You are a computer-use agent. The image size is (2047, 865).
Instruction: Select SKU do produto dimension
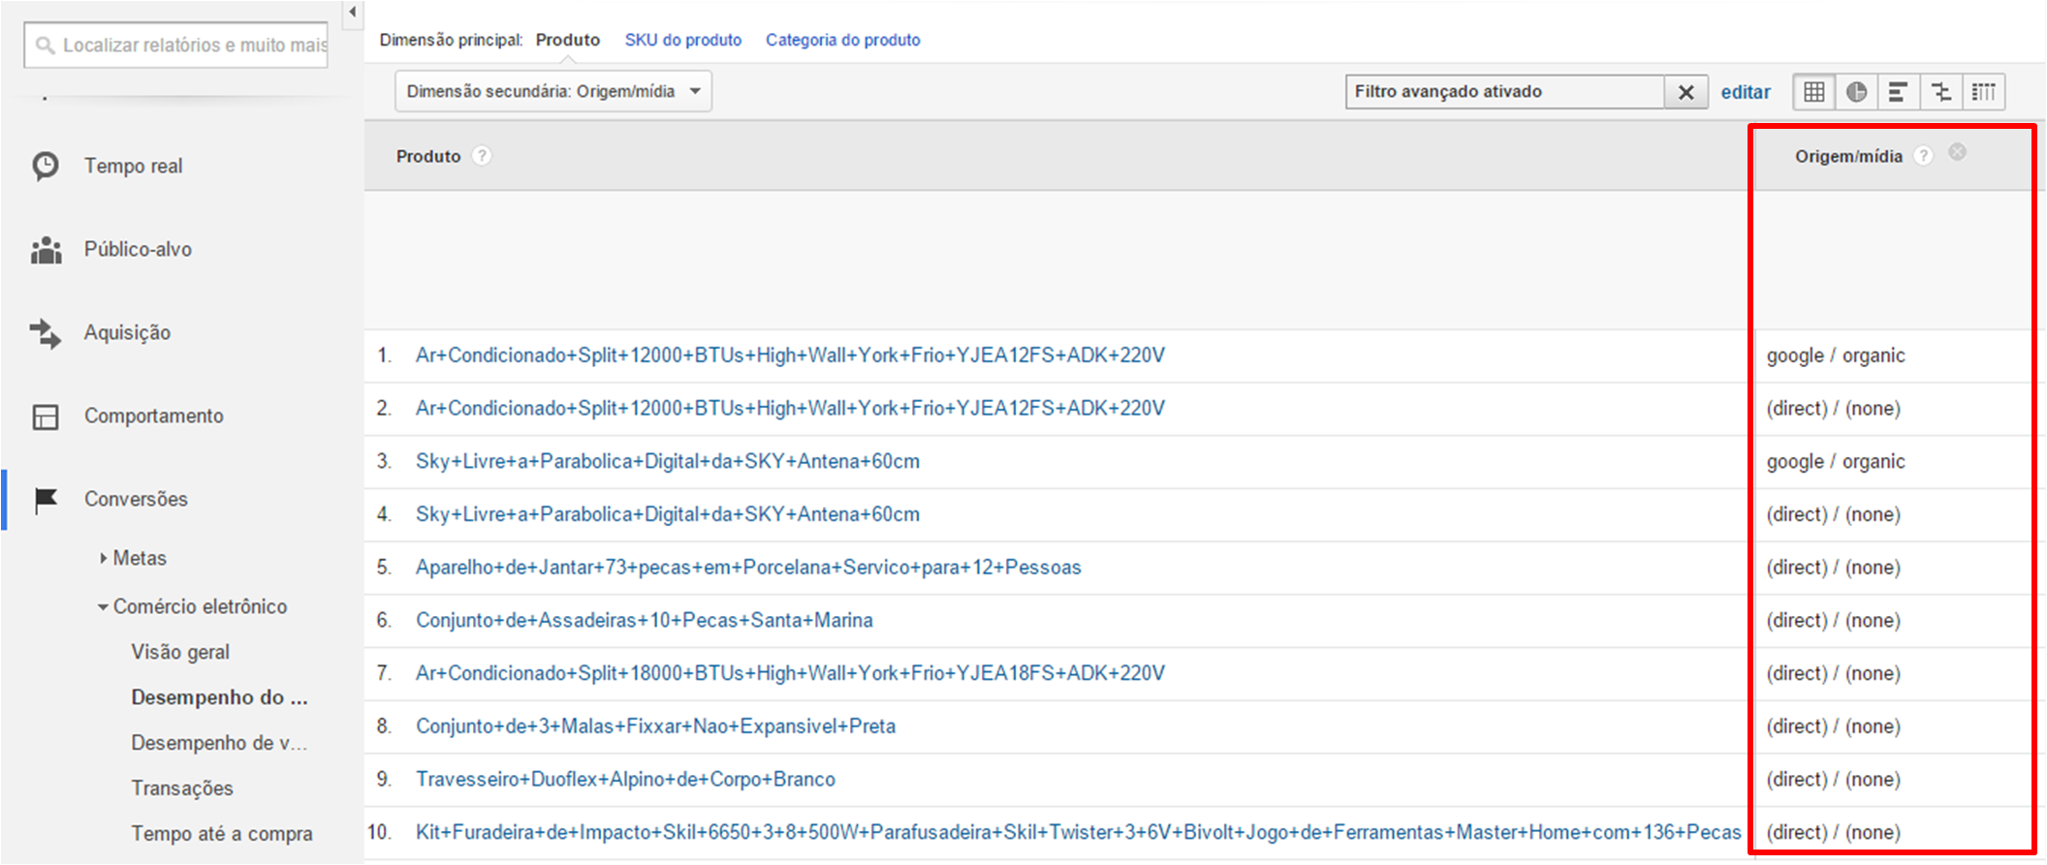682,40
